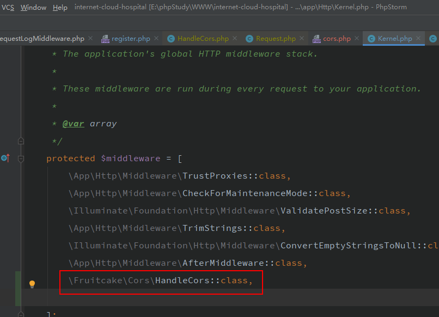Switch to the HandleCors.php tab
439x317 pixels.
(x=203, y=39)
